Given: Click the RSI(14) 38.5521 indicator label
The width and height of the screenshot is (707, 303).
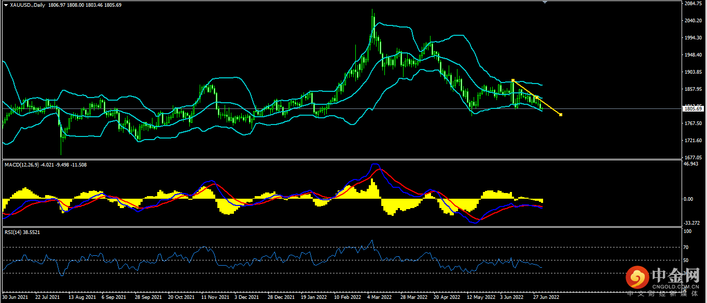Looking at the screenshot, I should click(22, 232).
